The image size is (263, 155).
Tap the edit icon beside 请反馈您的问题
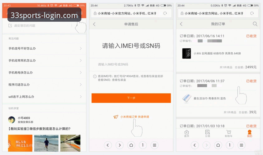[x=10, y=25]
